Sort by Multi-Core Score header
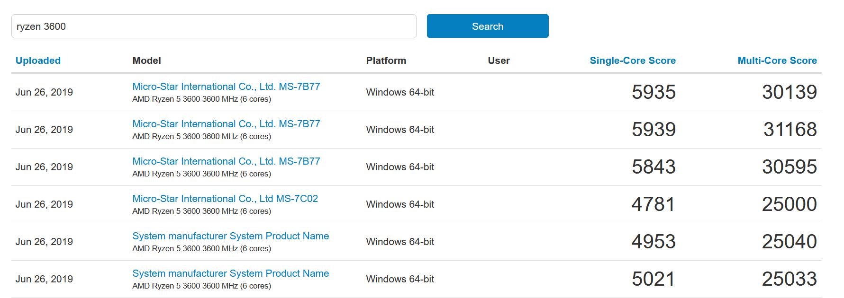The image size is (844, 298). click(x=777, y=61)
